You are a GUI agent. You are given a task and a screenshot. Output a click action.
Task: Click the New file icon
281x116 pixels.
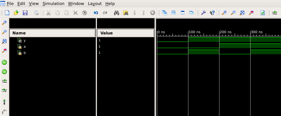pyautogui.click(x=7, y=13)
